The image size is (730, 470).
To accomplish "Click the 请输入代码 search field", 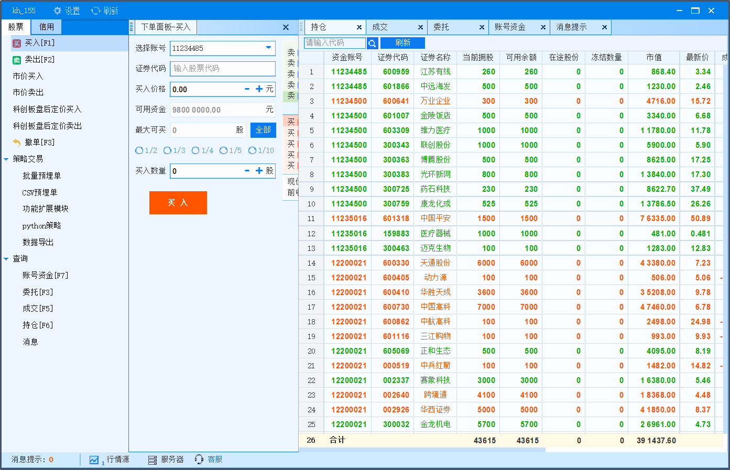I will pos(335,43).
